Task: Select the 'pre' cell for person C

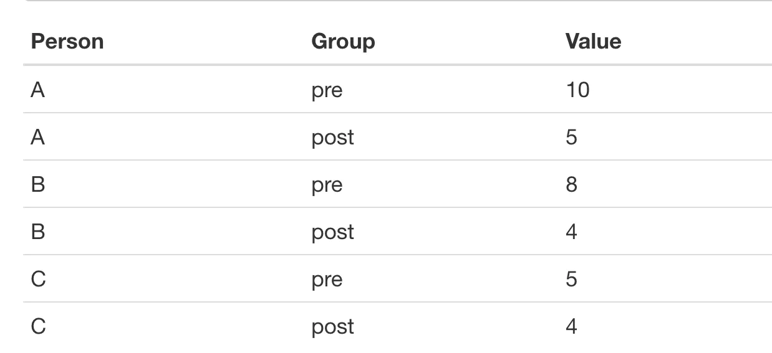Action: [327, 281]
